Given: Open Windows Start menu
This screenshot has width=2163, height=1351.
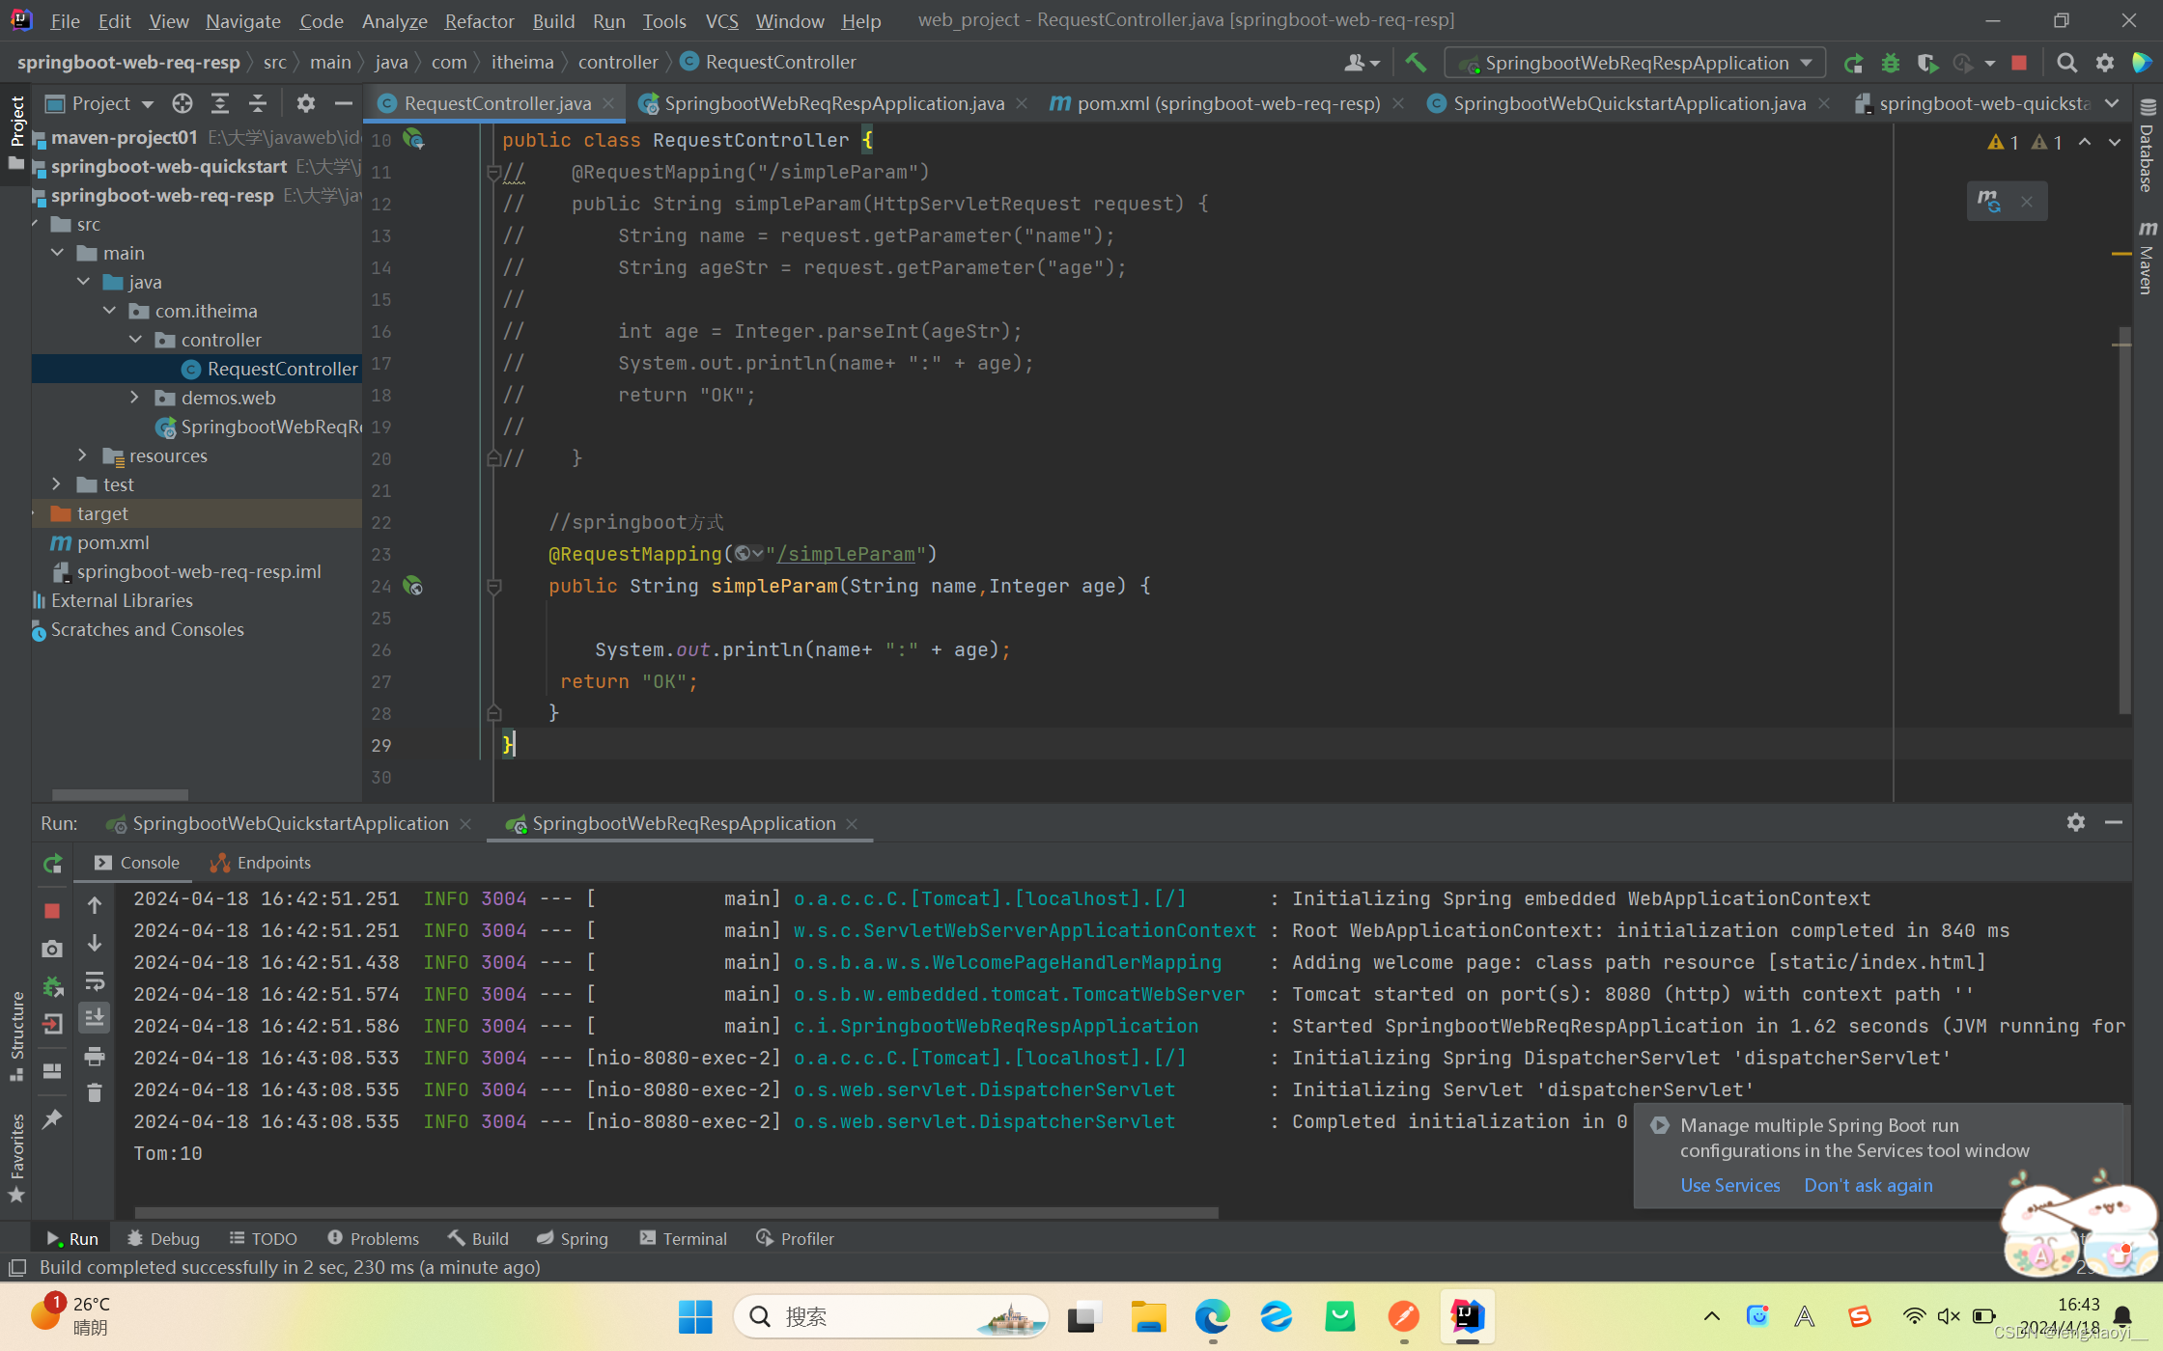Looking at the screenshot, I should (x=695, y=1316).
